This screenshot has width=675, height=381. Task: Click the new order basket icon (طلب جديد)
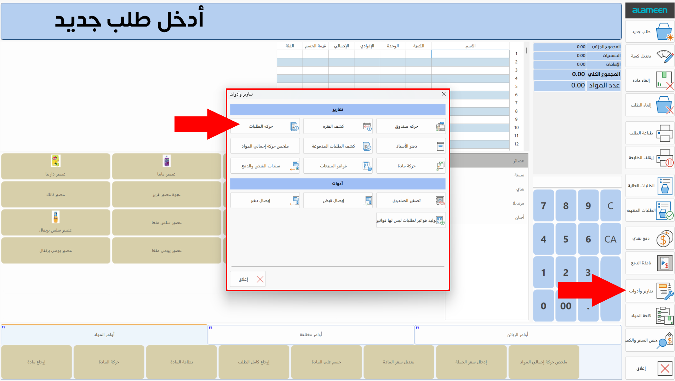(x=664, y=32)
